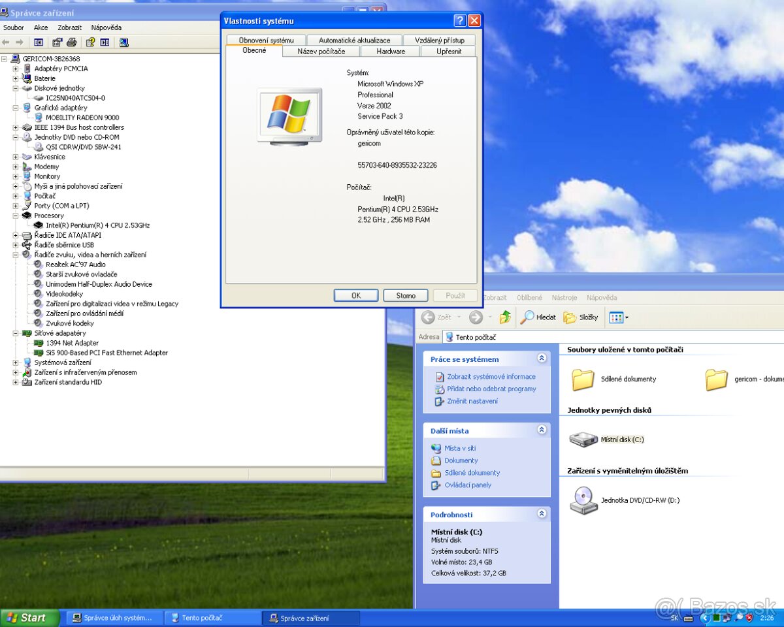Switch to the Název počítače tab

[x=321, y=51]
